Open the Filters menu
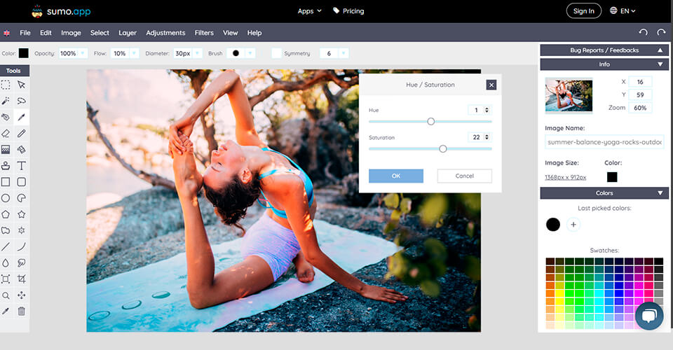The image size is (673, 350). pos(204,33)
